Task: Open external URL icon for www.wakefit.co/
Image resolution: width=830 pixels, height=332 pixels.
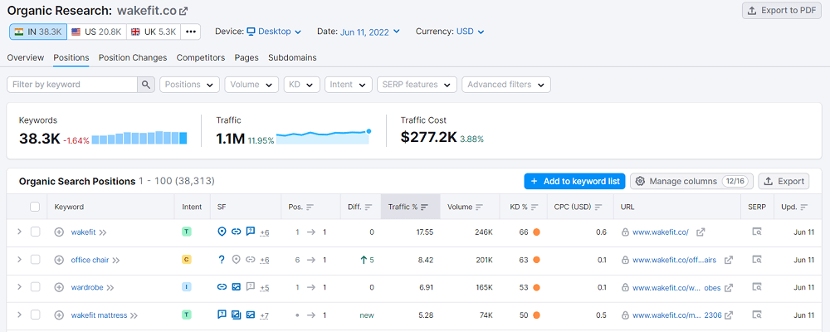Action: [x=701, y=232]
